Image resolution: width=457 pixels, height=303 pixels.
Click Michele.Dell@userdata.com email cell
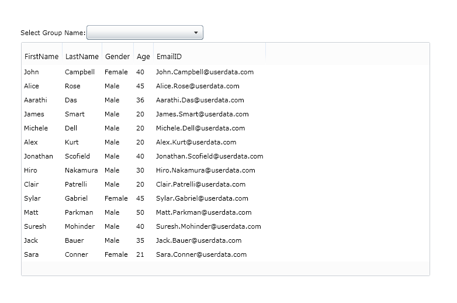[200, 128]
